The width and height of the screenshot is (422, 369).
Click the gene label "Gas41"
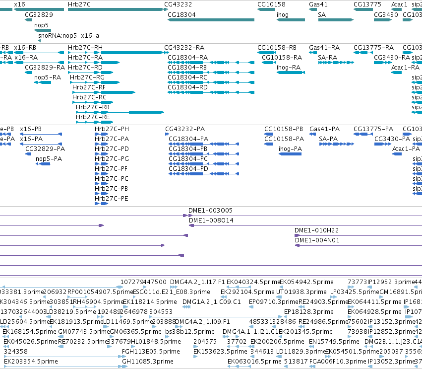coord(318,4)
